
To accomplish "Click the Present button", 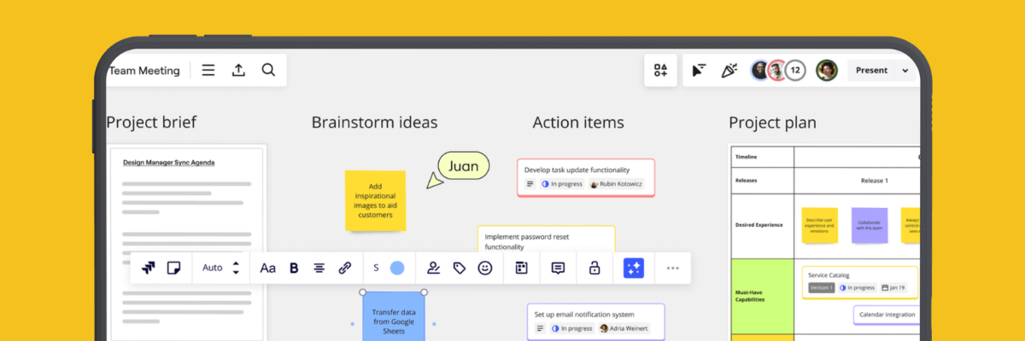I will tap(872, 71).
